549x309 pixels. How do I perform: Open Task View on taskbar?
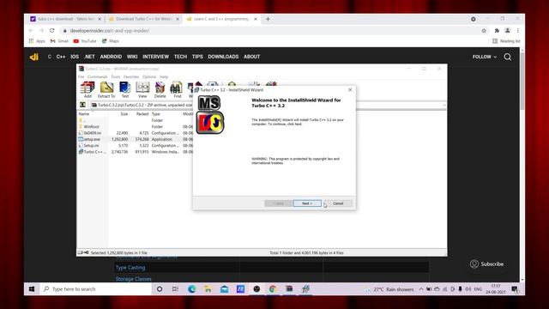point(175,289)
